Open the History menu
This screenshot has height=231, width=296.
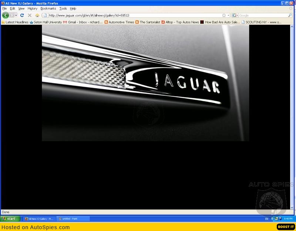(x=33, y=9)
